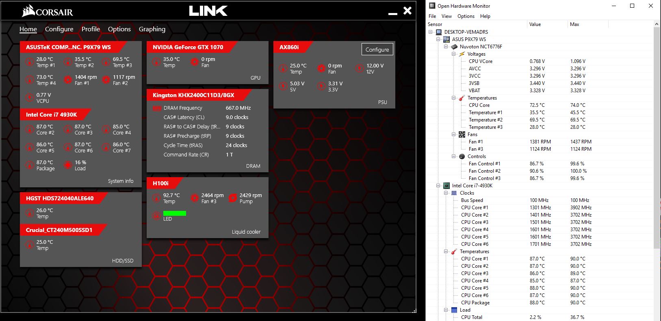Select the Bus Speed row
The width and height of the screenshot is (661, 321).
(540, 200)
